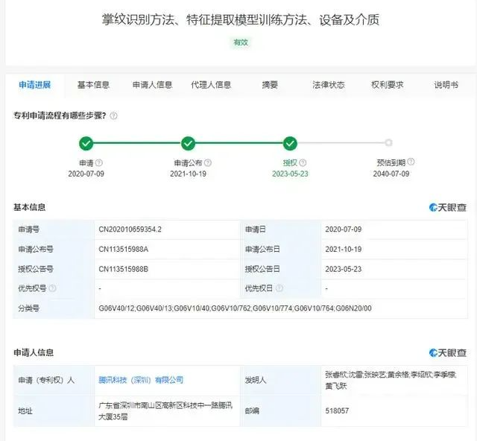The image size is (477, 441).
Task: Click help icon next to 申请 step
Action: pos(99,162)
